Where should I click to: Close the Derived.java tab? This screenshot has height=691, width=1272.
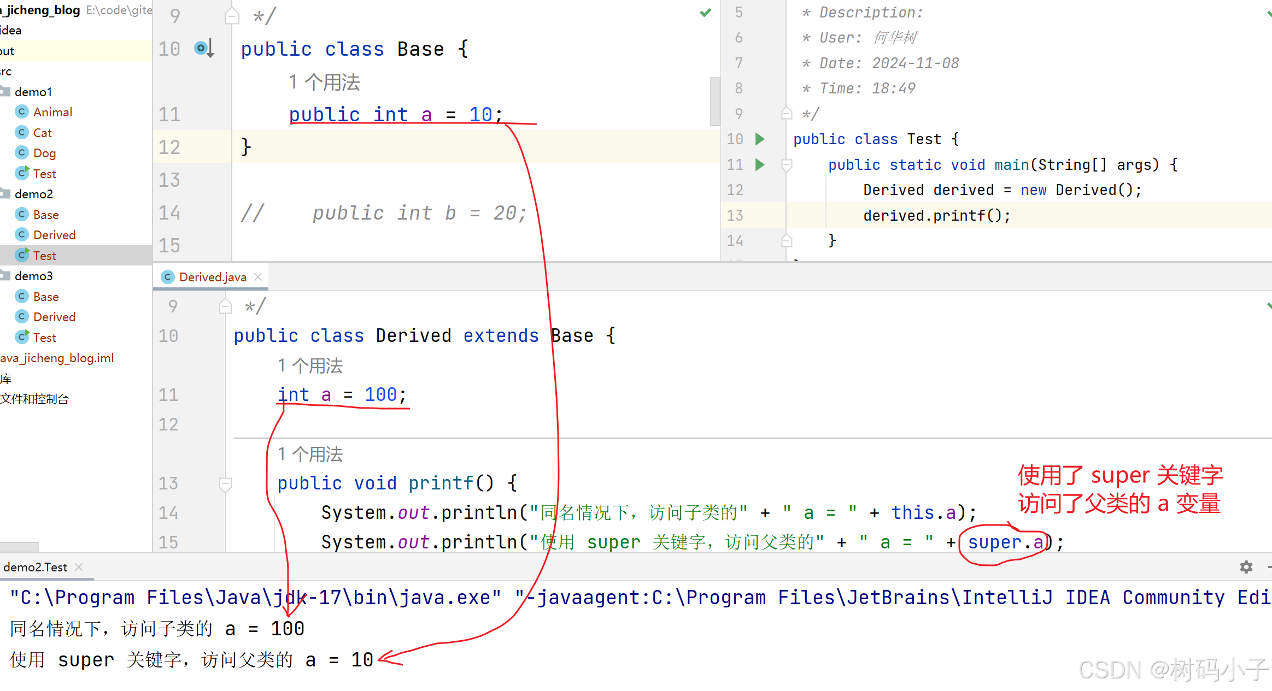(259, 277)
